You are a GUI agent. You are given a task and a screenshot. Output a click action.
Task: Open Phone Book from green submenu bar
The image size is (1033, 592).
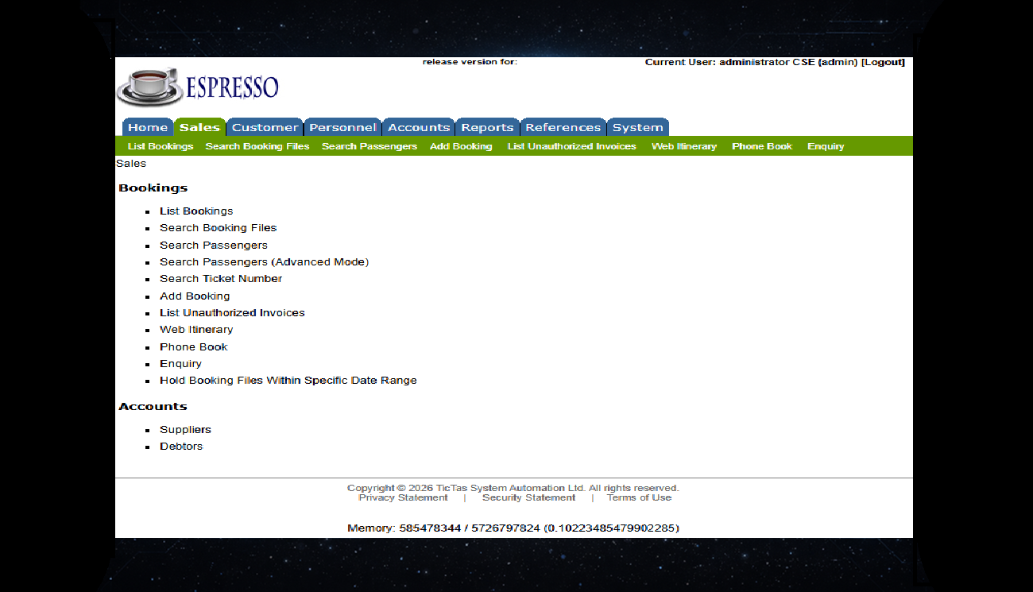click(x=762, y=146)
